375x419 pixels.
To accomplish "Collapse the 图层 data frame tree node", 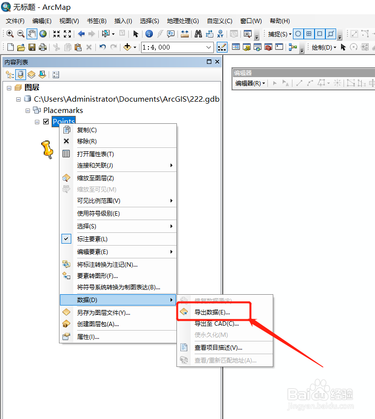I will click(9, 87).
